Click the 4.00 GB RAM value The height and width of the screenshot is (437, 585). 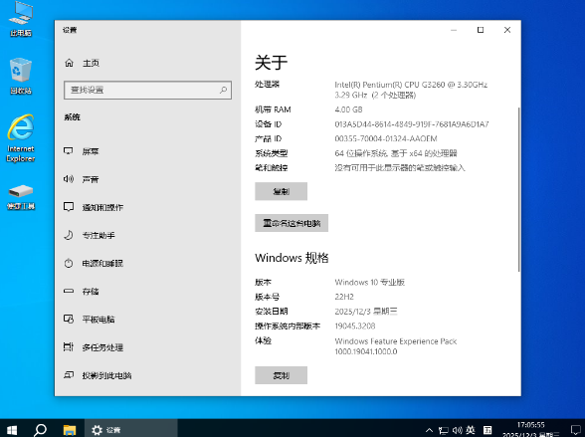pyautogui.click(x=348, y=109)
